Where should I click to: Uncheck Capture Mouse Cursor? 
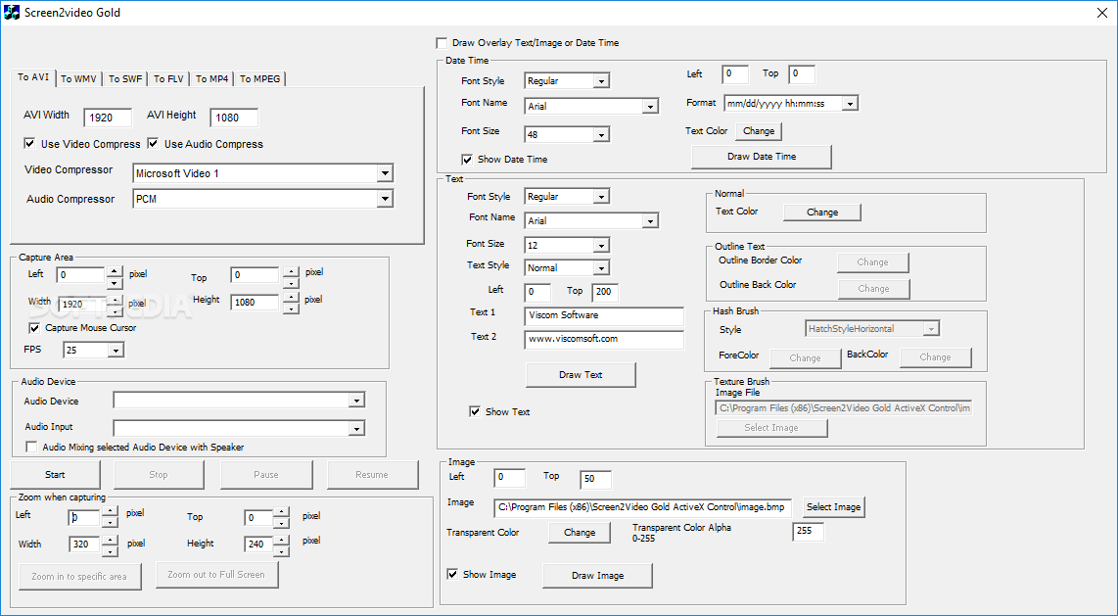pos(34,328)
